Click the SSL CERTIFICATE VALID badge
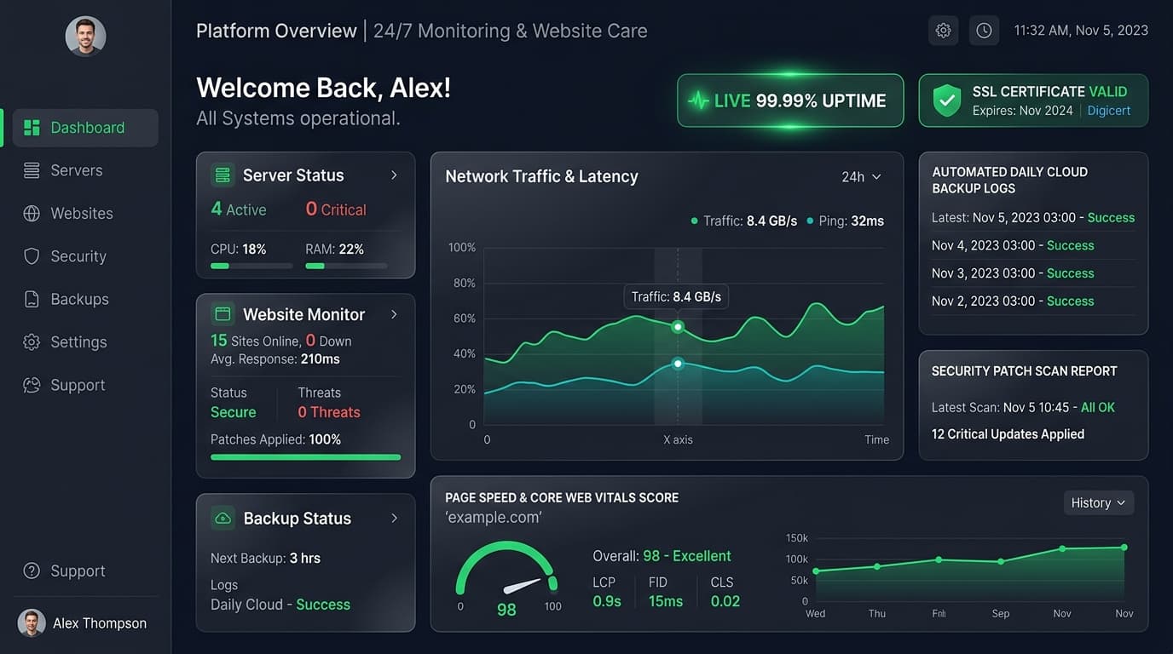Viewport: 1173px width, 654px height. pyautogui.click(x=1033, y=100)
